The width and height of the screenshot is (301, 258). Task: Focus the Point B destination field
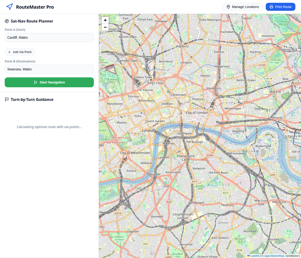tap(49, 69)
